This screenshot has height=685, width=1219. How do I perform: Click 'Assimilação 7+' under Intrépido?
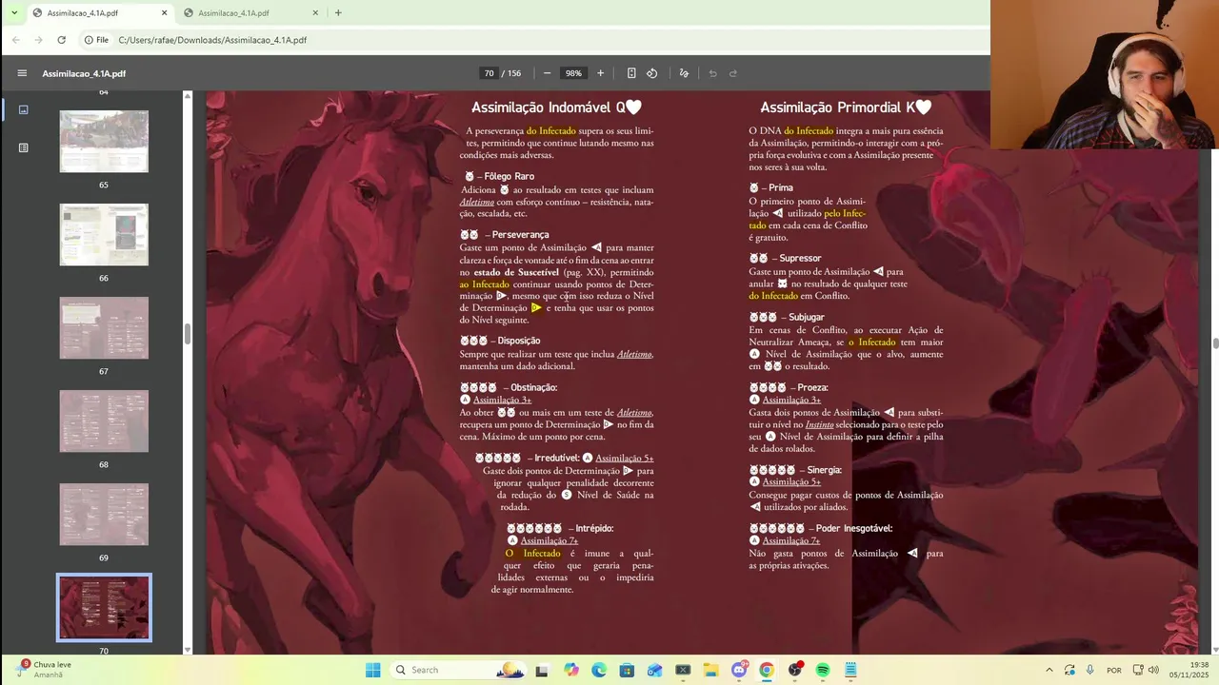click(x=549, y=540)
